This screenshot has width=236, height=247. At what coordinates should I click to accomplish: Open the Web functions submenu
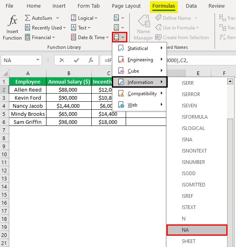point(139,105)
